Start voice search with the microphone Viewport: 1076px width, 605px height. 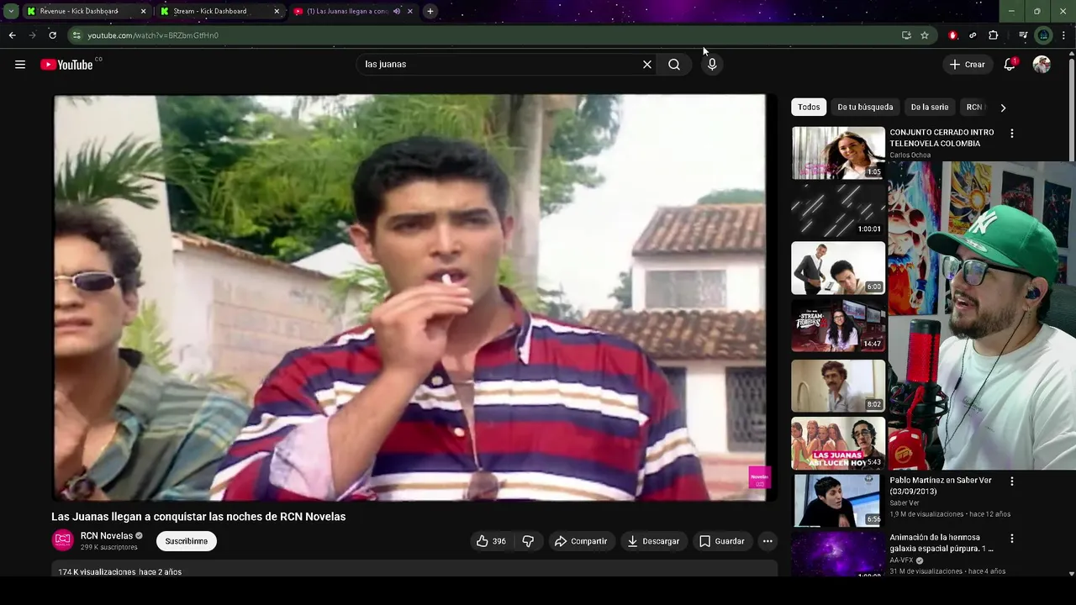pyautogui.click(x=712, y=65)
